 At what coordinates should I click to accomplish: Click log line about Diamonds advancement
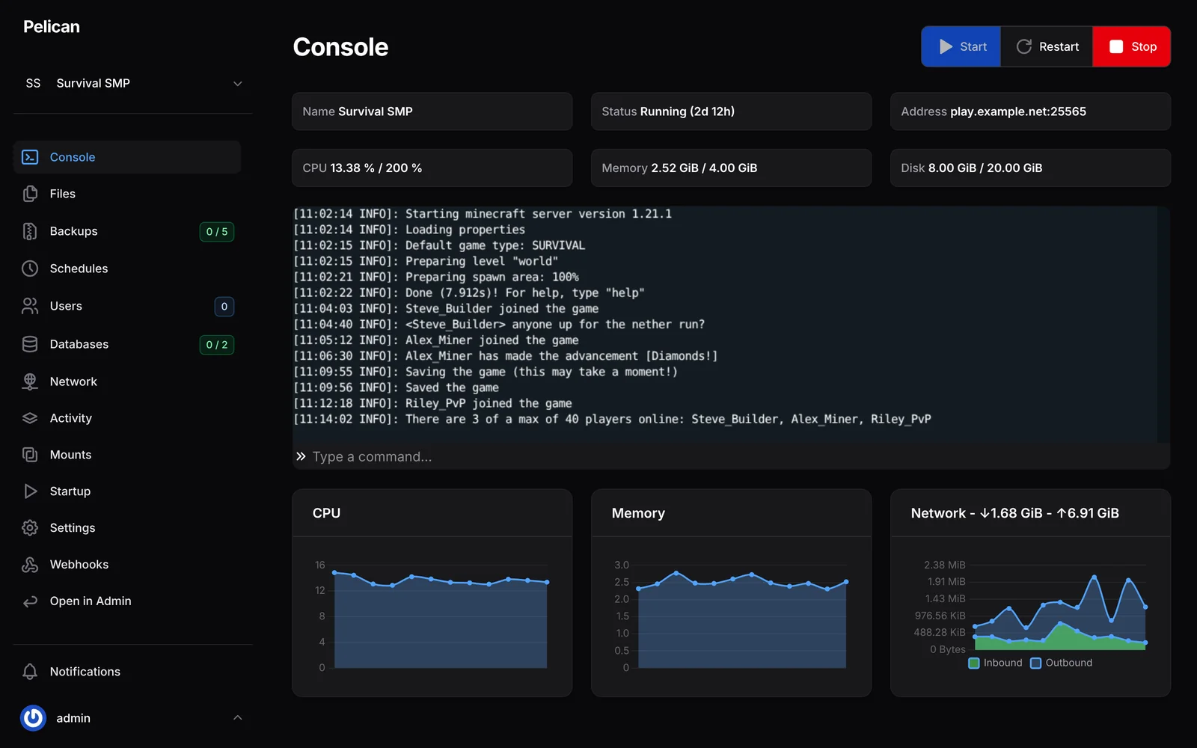(x=506, y=356)
